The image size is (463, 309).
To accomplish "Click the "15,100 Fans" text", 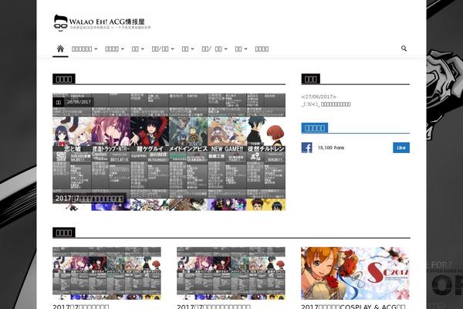I will 331,148.
